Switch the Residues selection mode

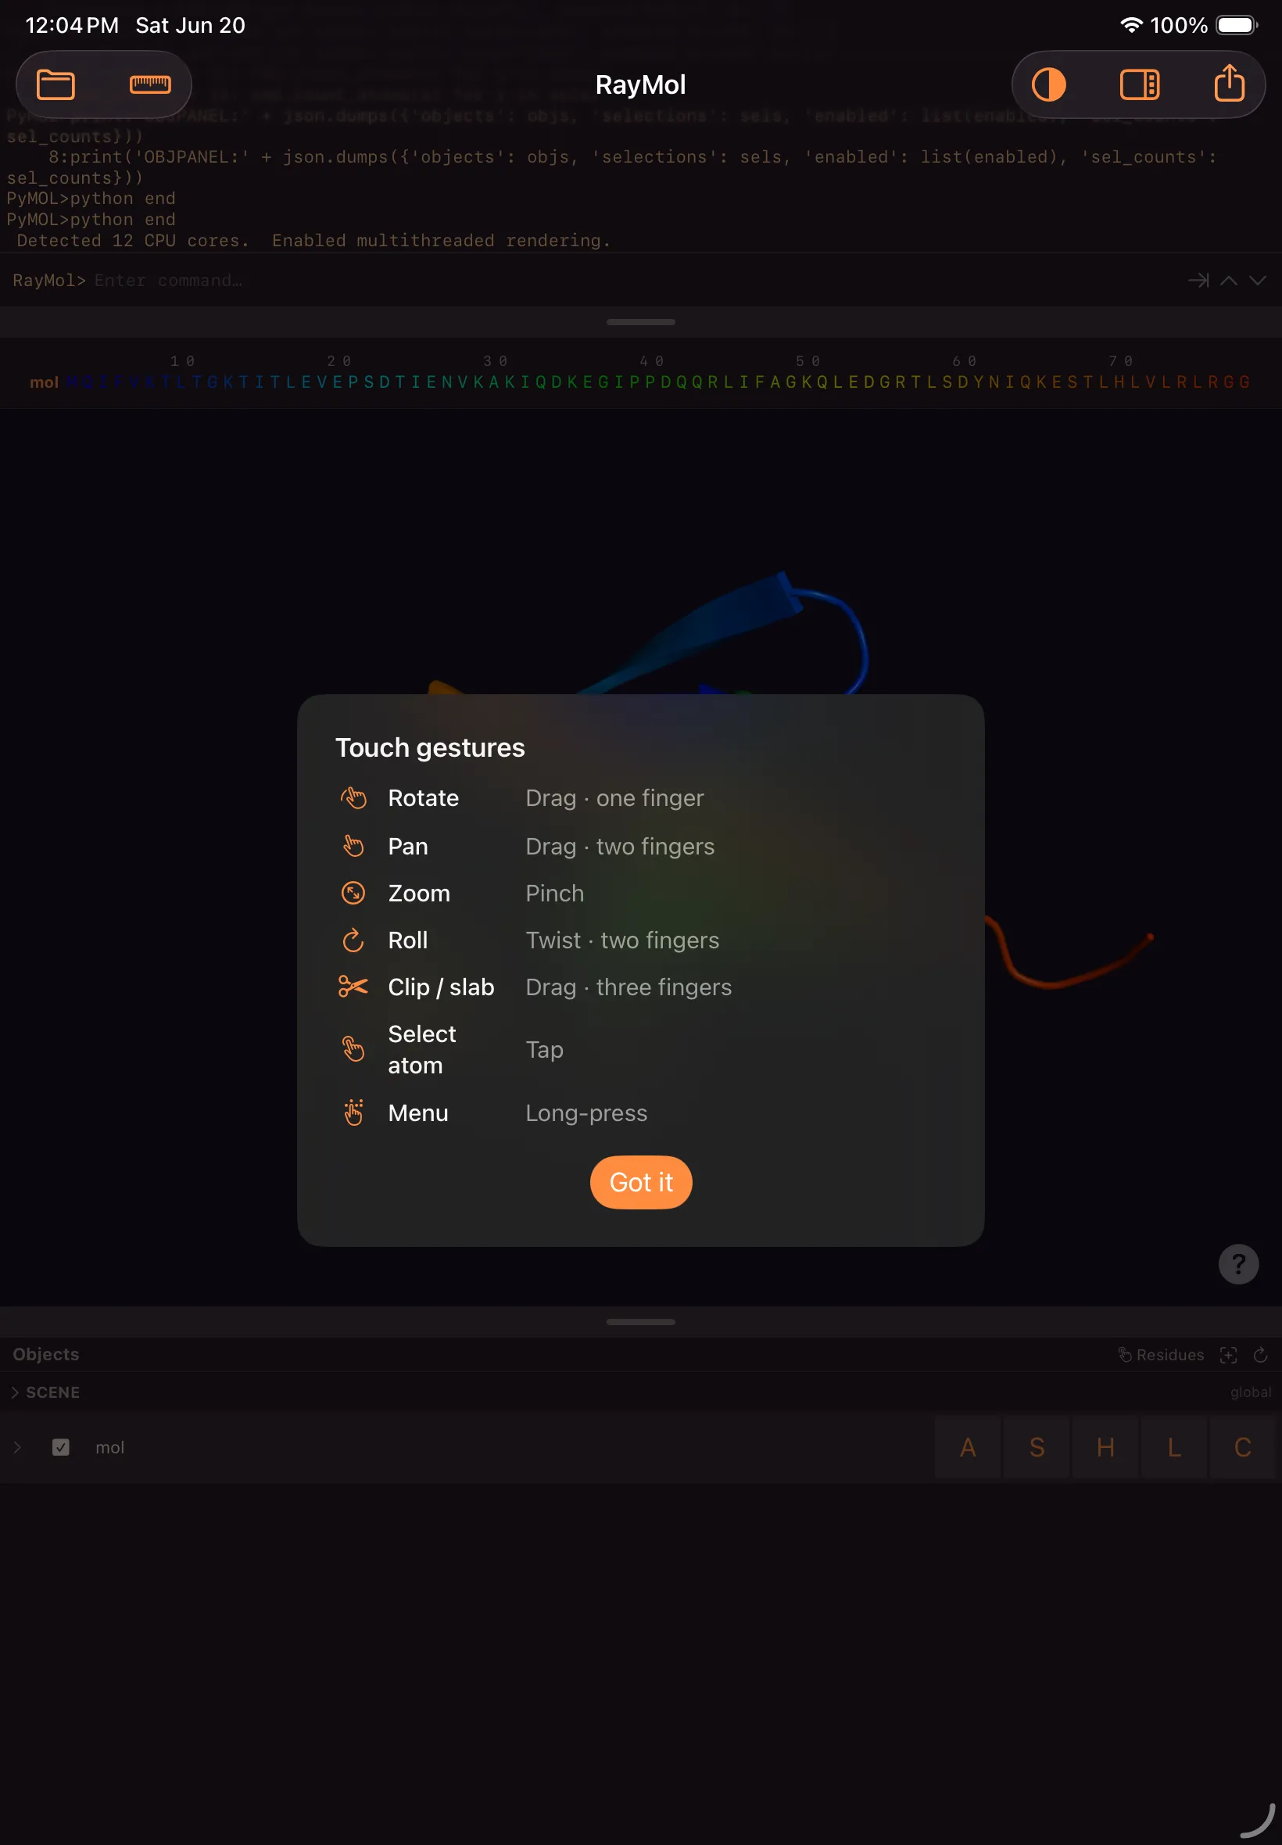pyautogui.click(x=1161, y=1355)
